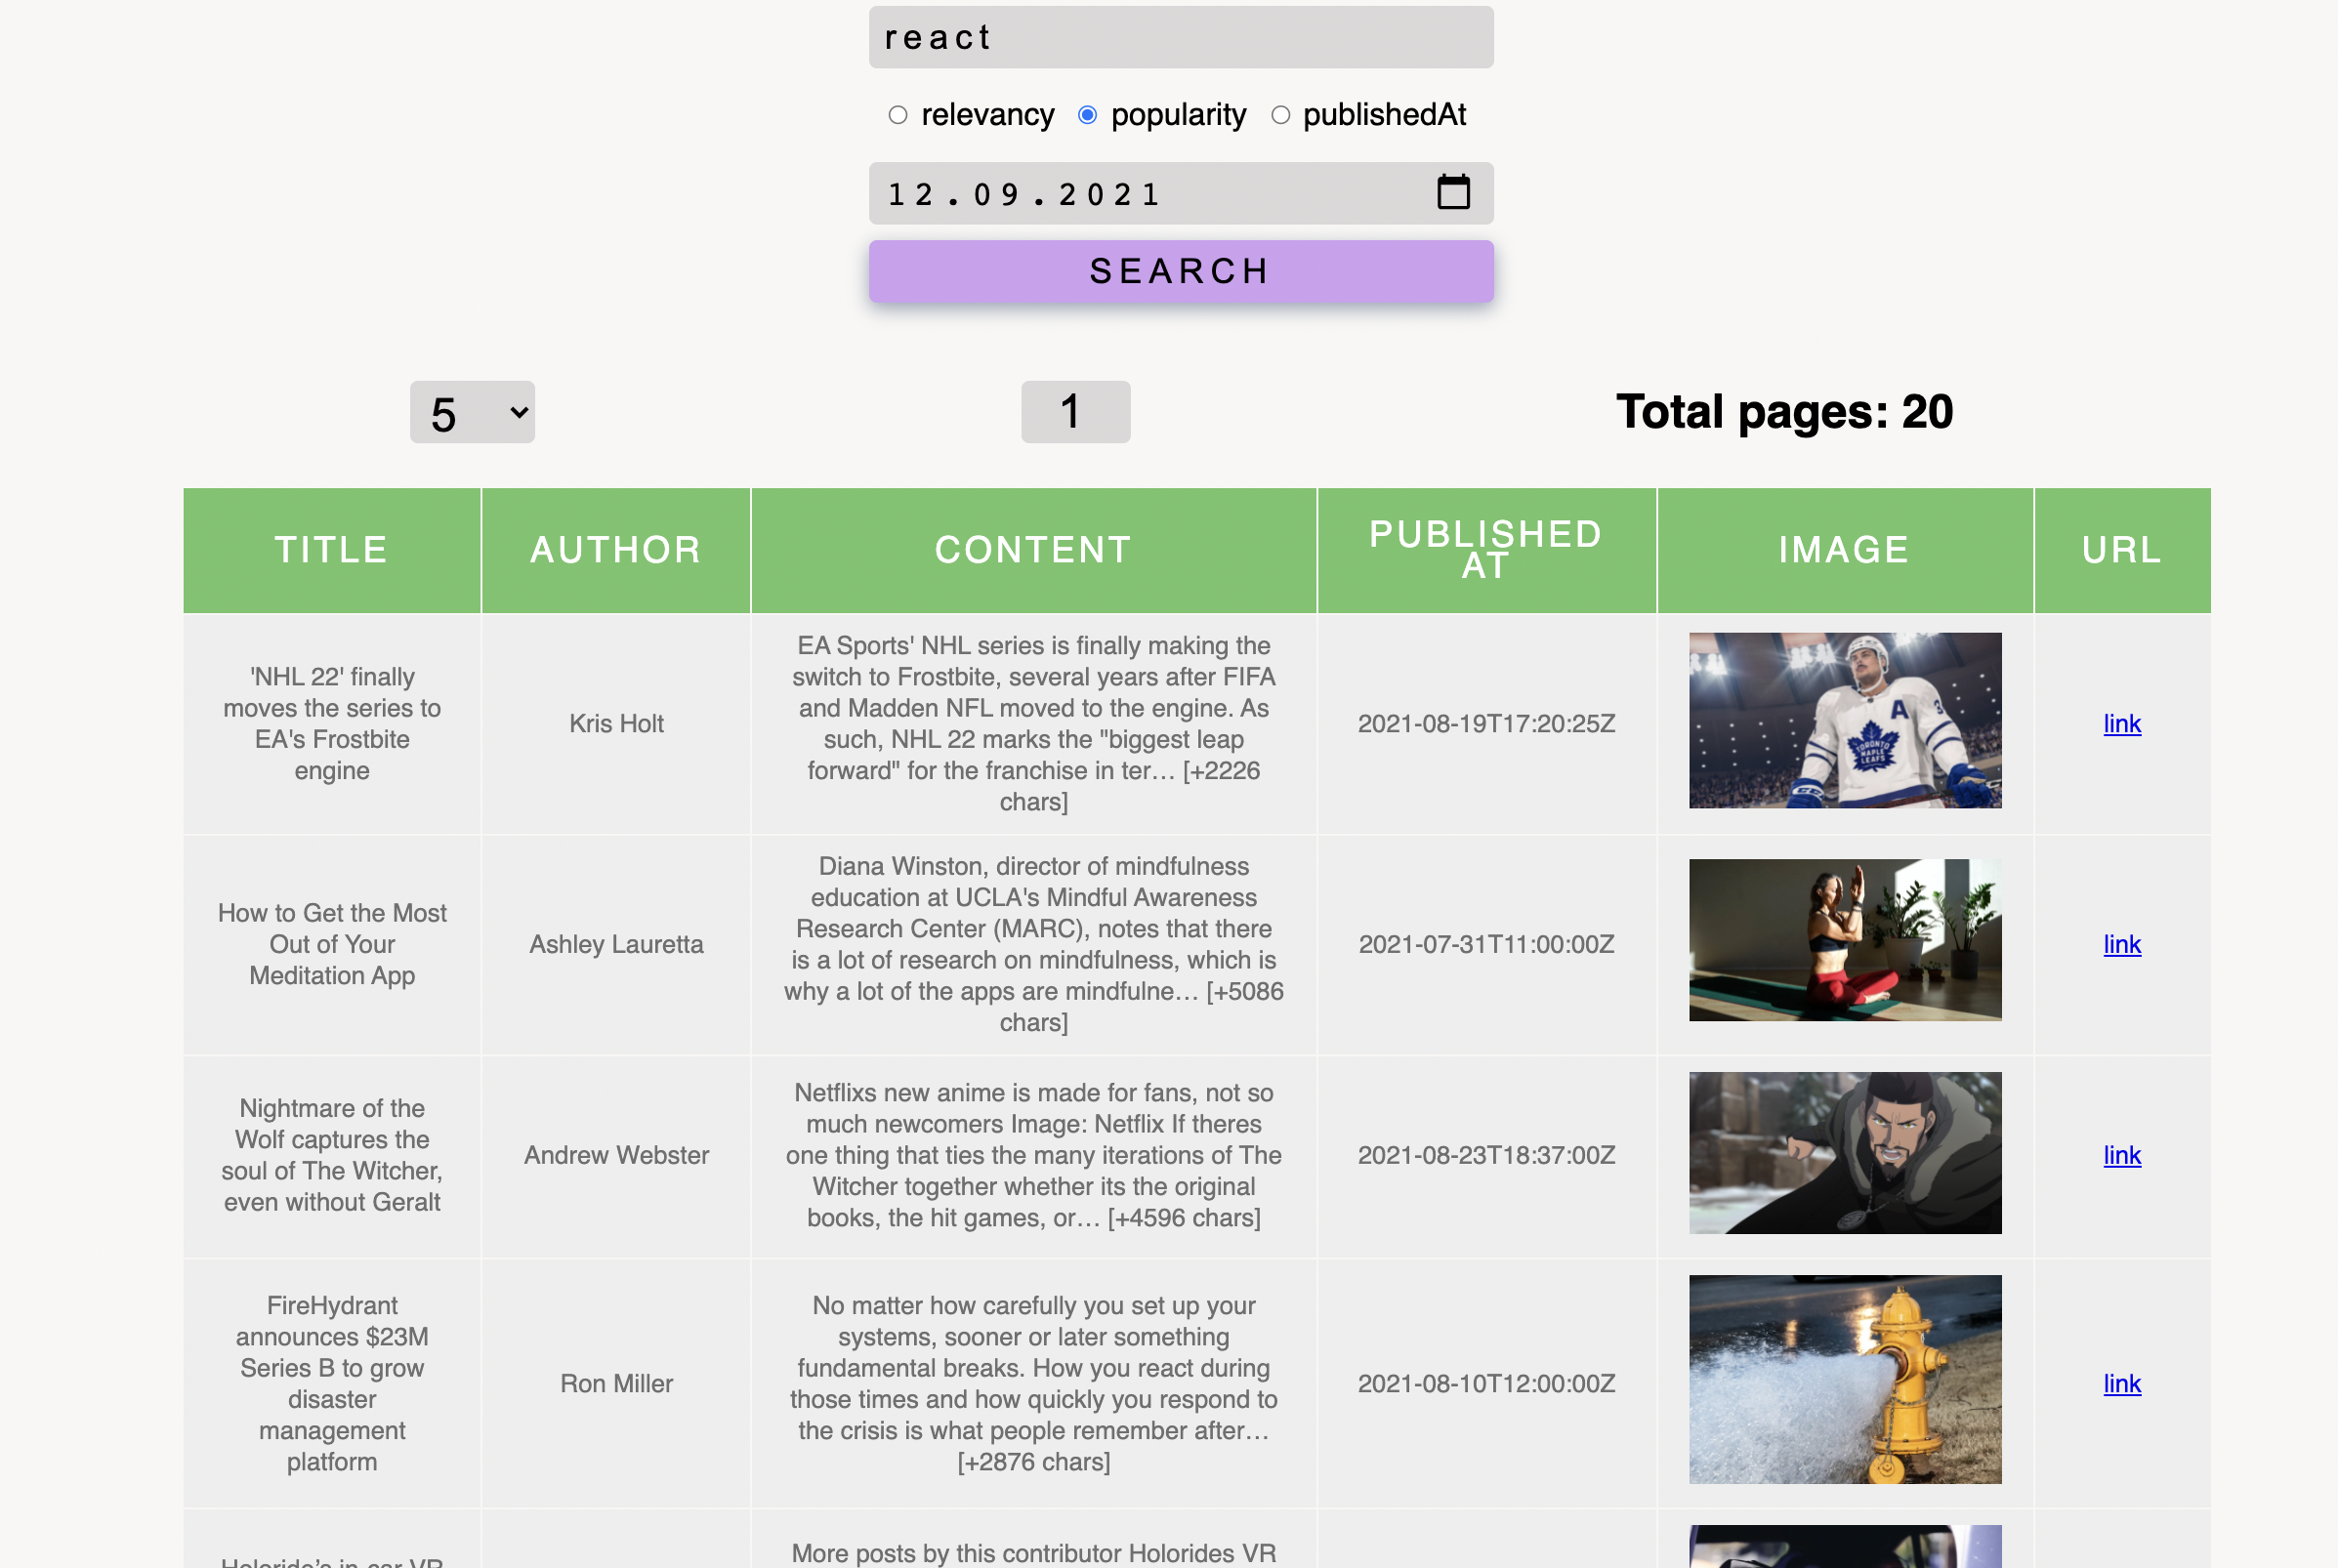Expand the page size dropdown showing 5
The image size is (2338, 1568).
(x=472, y=412)
